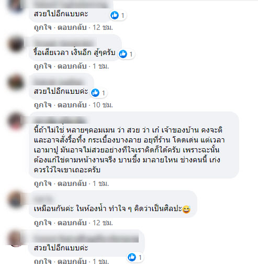Viewport: 258px width, 264px height.
Task: Click ถูกใจ under the สู้ๆครับ comment
Action: coord(43,66)
